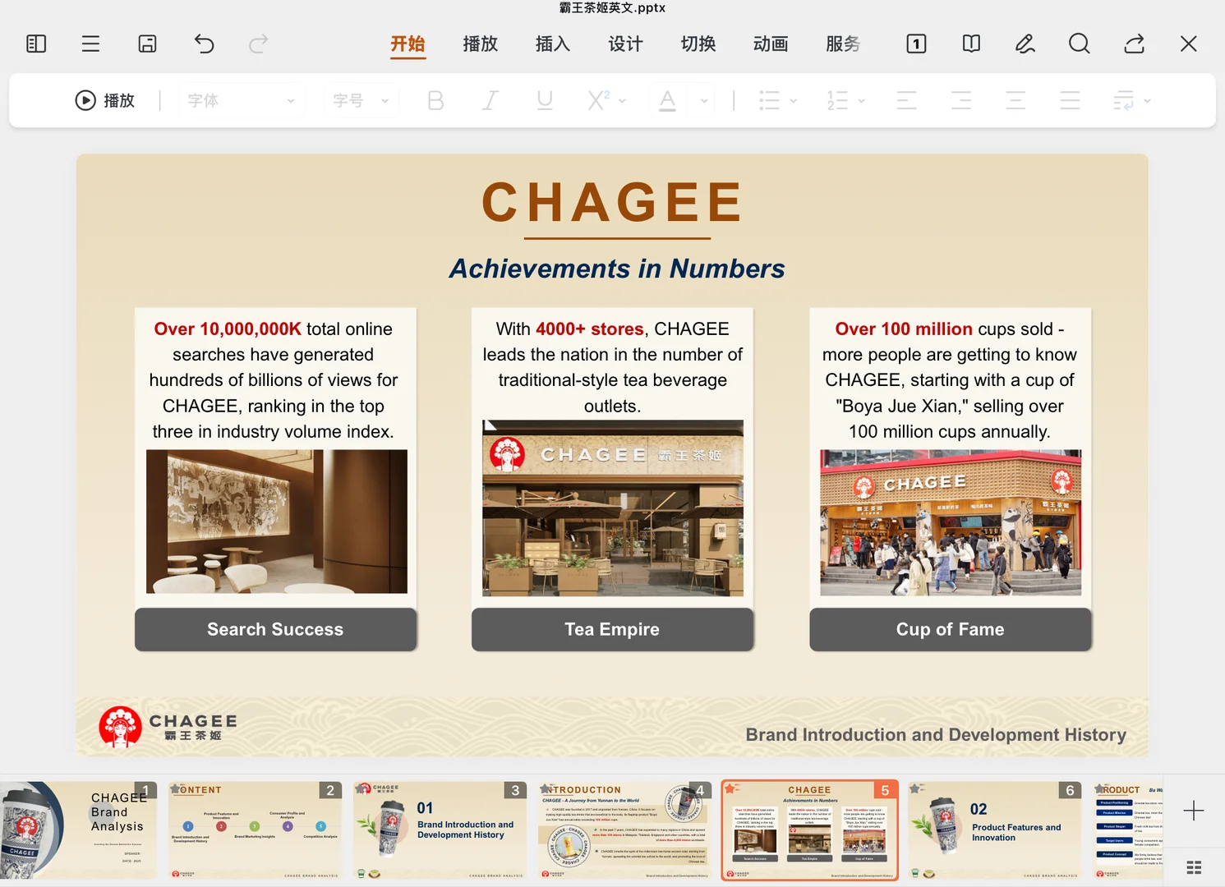Image resolution: width=1225 pixels, height=887 pixels.
Task: Apply numbered list formatting
Action: click(x=837, y=100)
